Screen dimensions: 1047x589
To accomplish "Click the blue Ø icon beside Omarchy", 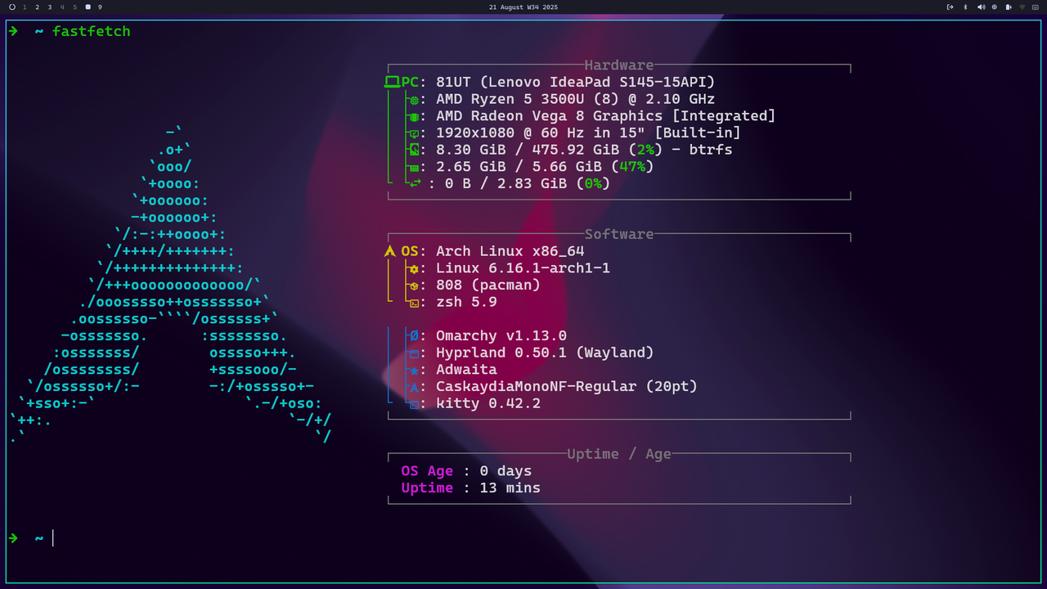I will tap(414, 336).
